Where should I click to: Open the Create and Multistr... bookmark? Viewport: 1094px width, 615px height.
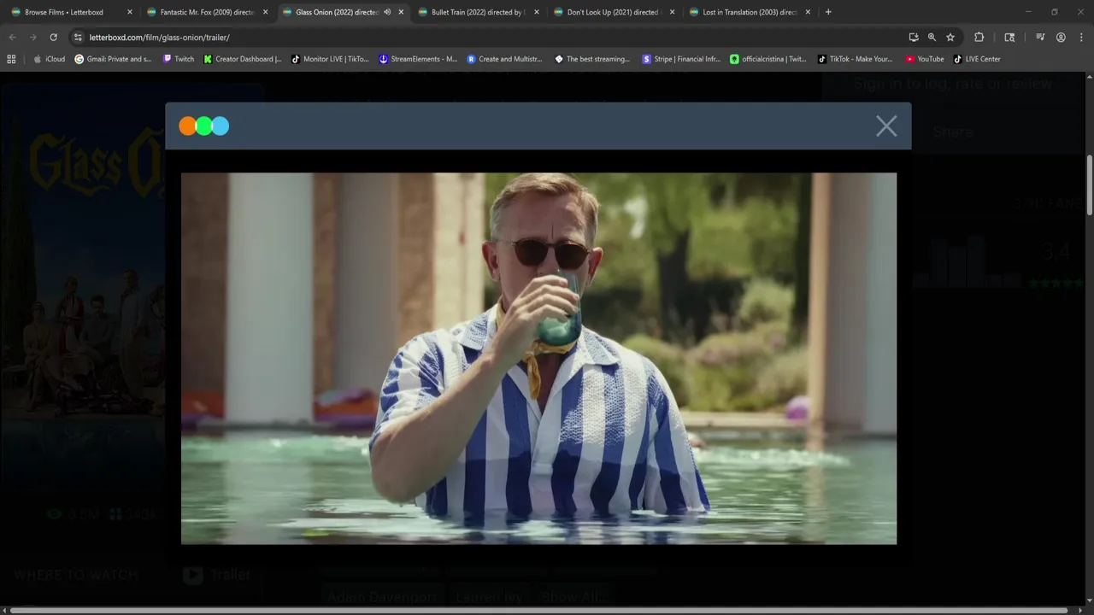[x=504, y=59]
